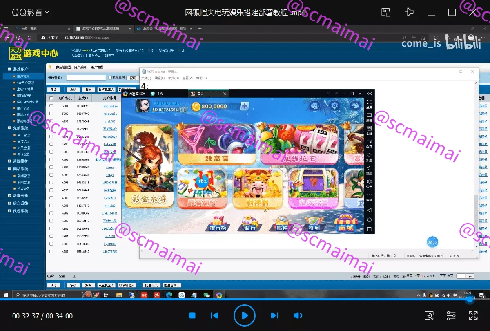Screen dimensions: 490x331
Task: Check the row for user 4999
Action: 51,121
